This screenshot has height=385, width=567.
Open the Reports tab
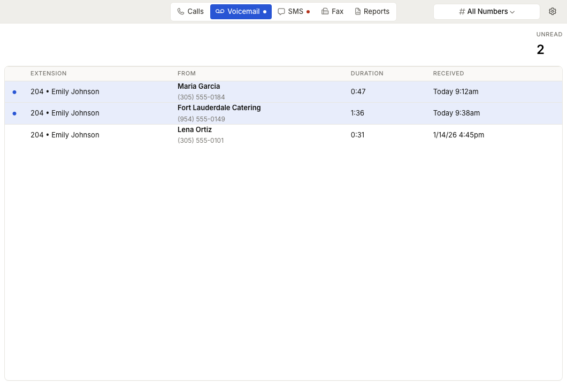coord(372,12)
